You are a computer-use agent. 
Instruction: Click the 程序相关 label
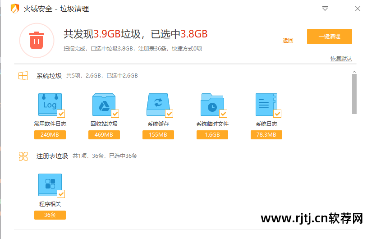click(x=50, y=204)
